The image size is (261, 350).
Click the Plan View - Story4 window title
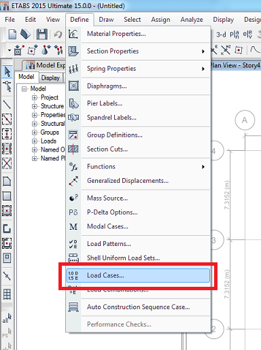(234, 65)
